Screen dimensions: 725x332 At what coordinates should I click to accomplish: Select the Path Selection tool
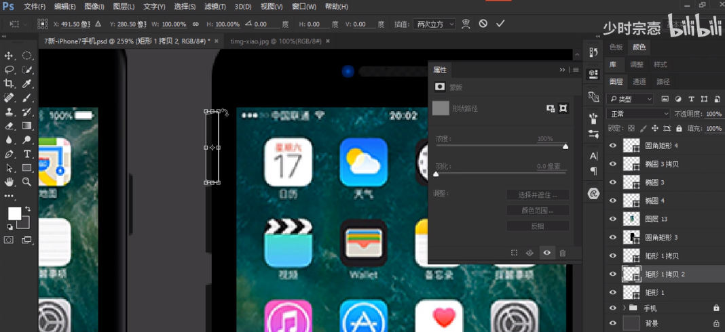coord(8,167)
